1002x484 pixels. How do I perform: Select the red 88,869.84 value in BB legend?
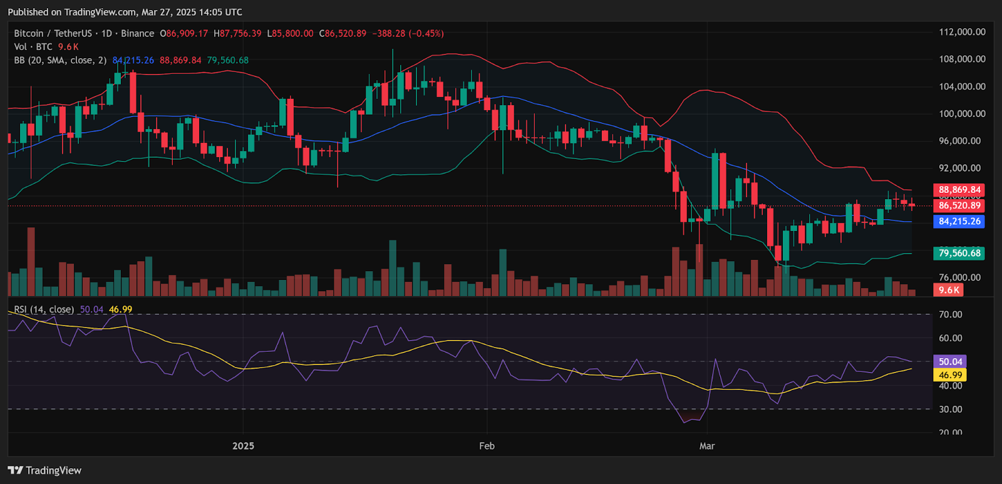pos(180,60)
